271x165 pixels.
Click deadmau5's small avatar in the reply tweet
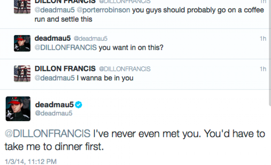[x=22, y=43]
